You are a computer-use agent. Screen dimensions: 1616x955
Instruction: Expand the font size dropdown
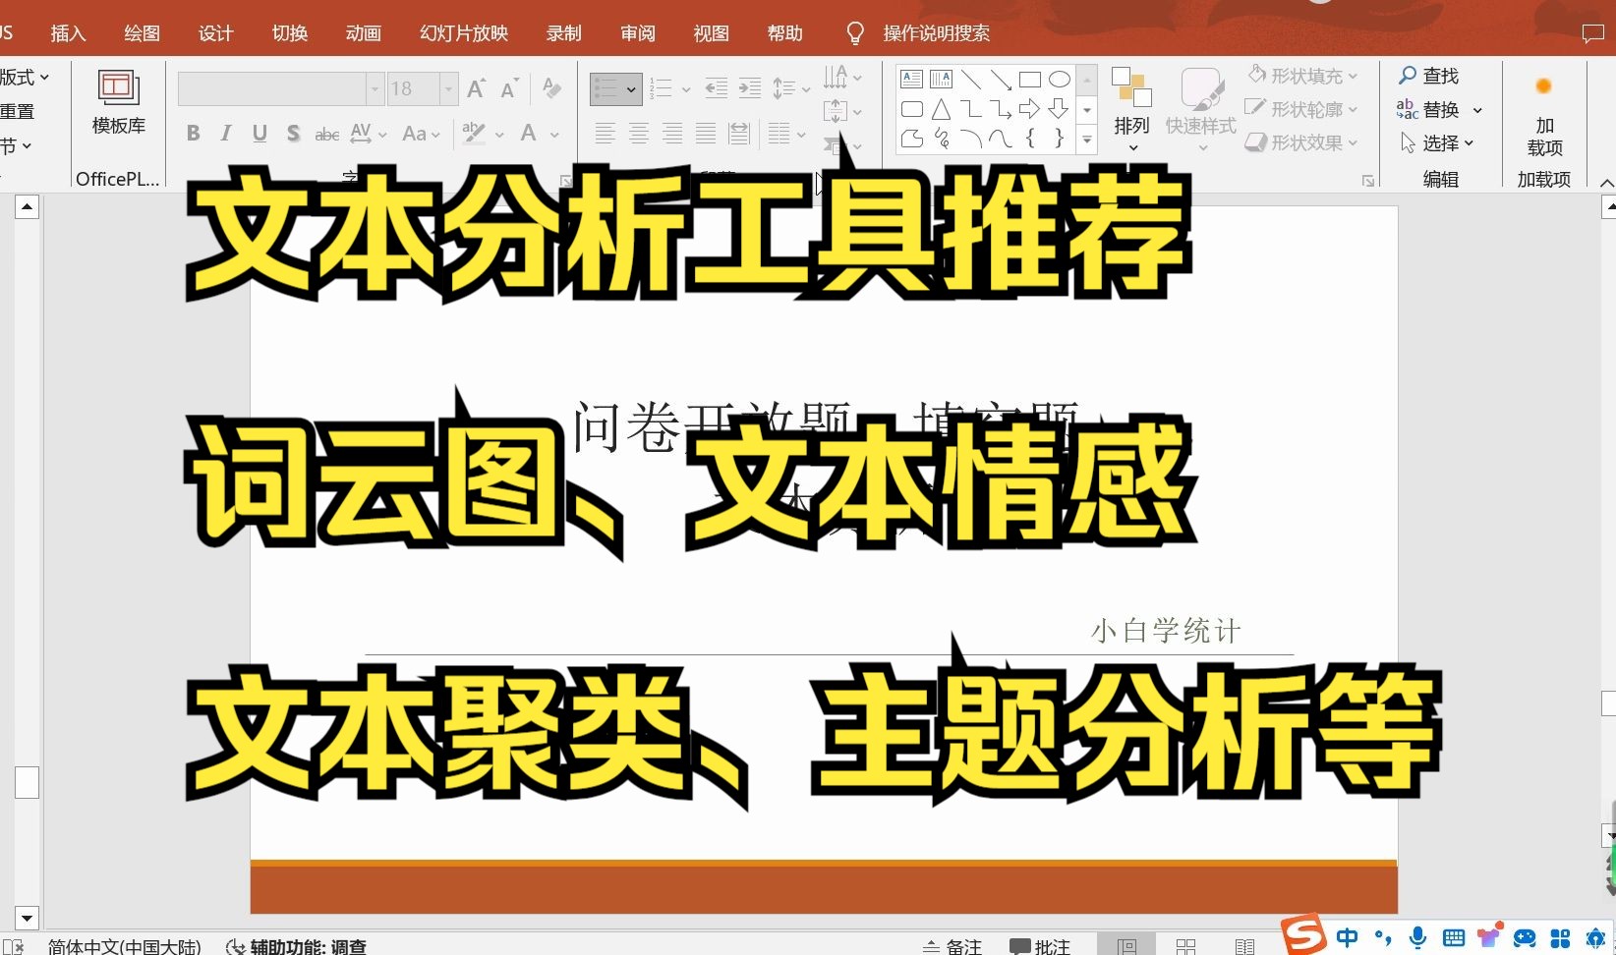point(449,89)
